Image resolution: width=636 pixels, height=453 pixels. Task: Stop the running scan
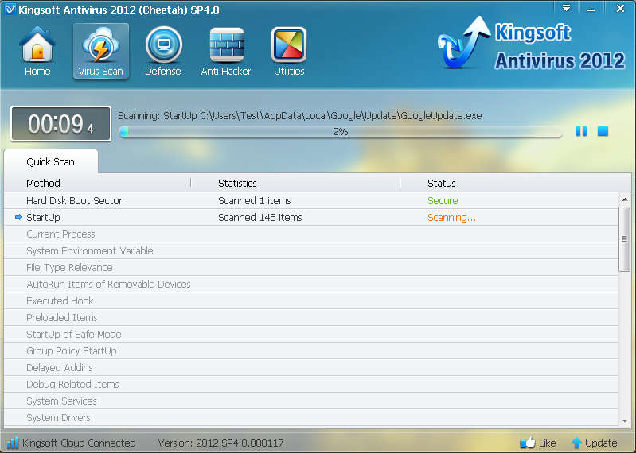(603, 131)
